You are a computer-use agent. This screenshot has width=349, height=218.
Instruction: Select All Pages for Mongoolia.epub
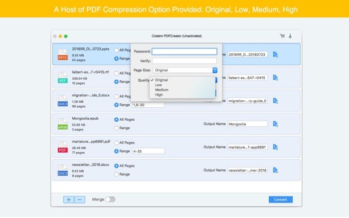point(116,120)
